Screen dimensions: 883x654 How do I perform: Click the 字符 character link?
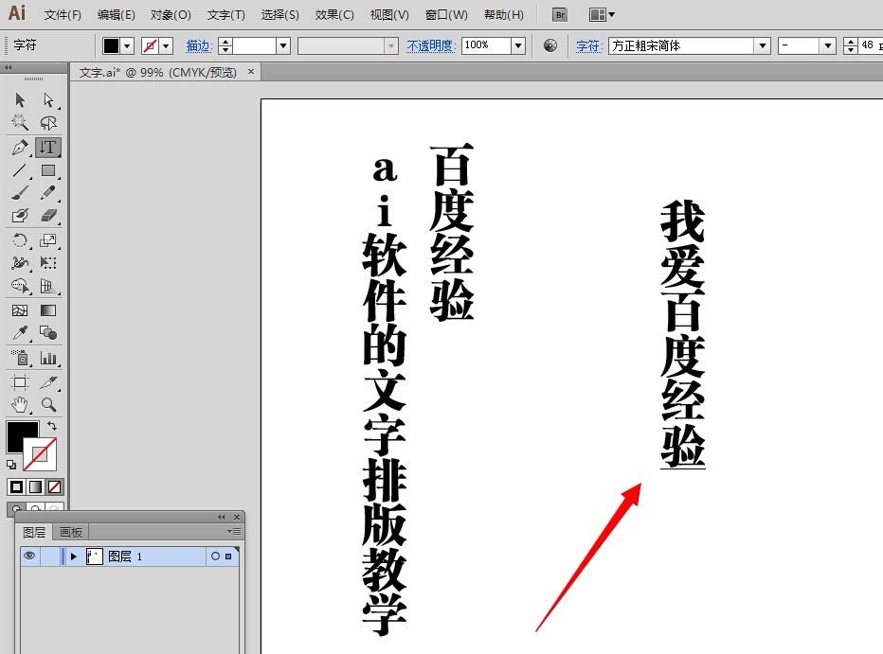tap(588, 45)
